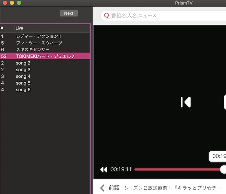This screenshot has height=194, width=226.
Task: Click the 00:19:11 elapsed time label
Action: click(121, 169)
